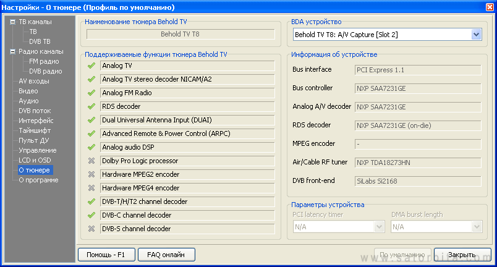Image resolution: width=497 pixels, height=267 pixels.
Task: Click the NXP SAA7231GE (on-die) RDS decoder field
Action: (x=418, y=125)
